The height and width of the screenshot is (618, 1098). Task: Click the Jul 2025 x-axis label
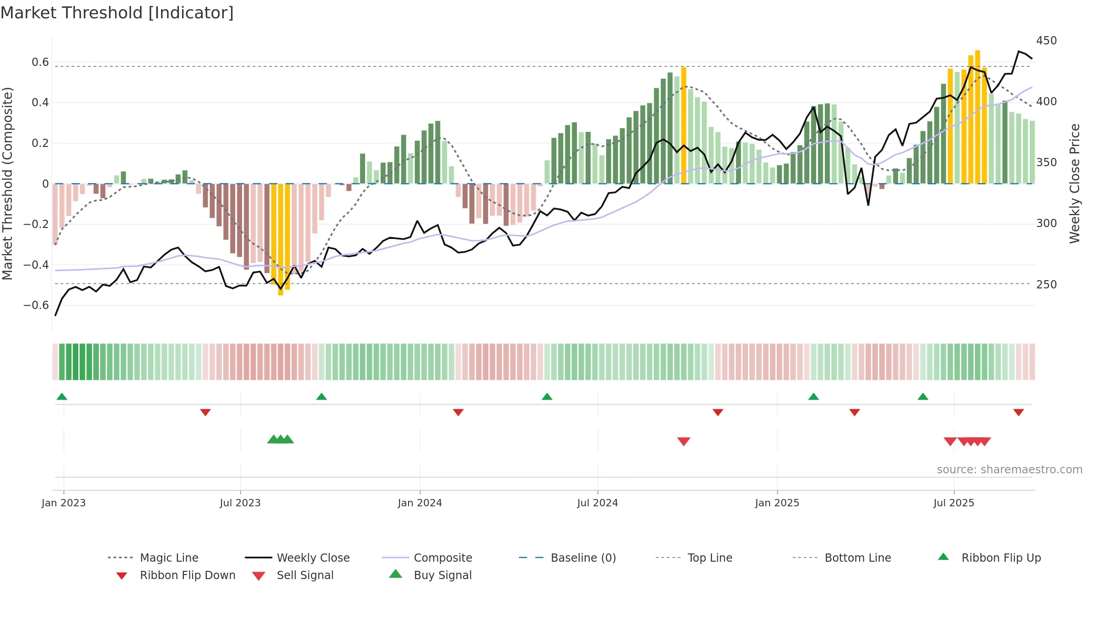click(x=954, y=503)
